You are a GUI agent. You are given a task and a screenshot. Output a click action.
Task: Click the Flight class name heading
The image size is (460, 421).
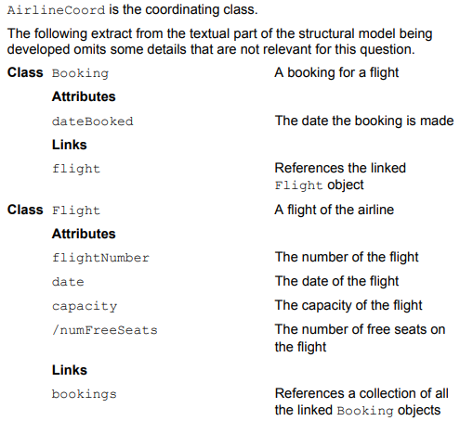(76, 210)
